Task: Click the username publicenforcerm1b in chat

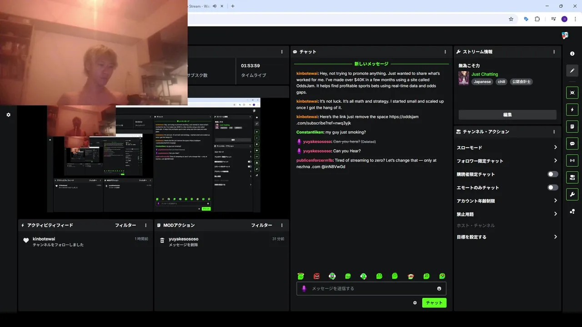Action: point(314,160)
